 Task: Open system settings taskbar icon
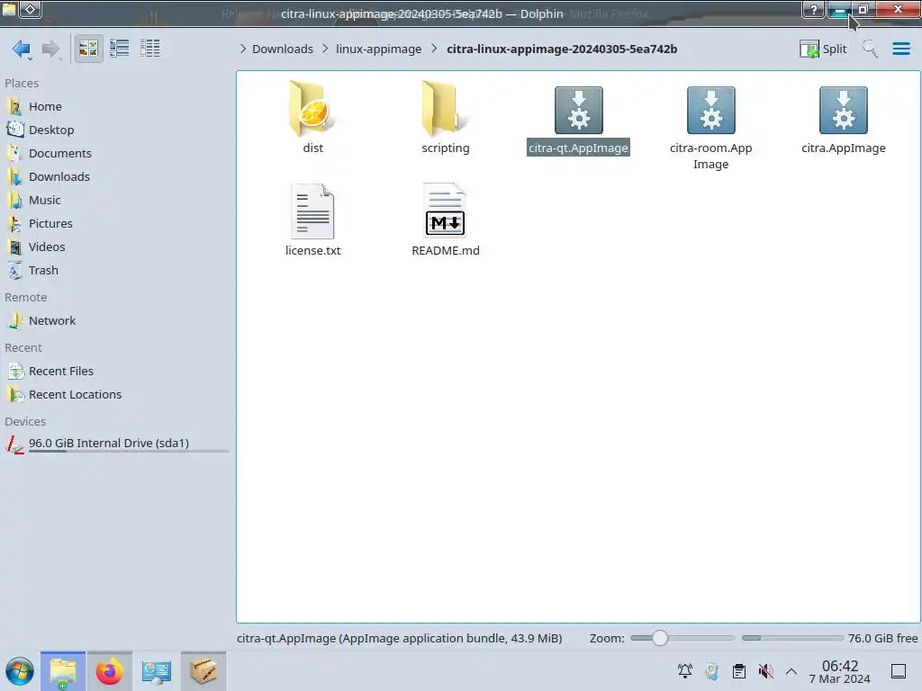(x=156, y=671)
